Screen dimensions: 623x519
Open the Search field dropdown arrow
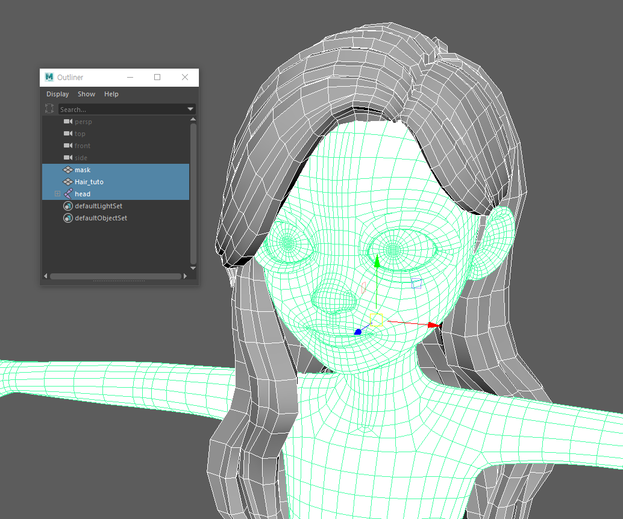[x=190, y=109]
